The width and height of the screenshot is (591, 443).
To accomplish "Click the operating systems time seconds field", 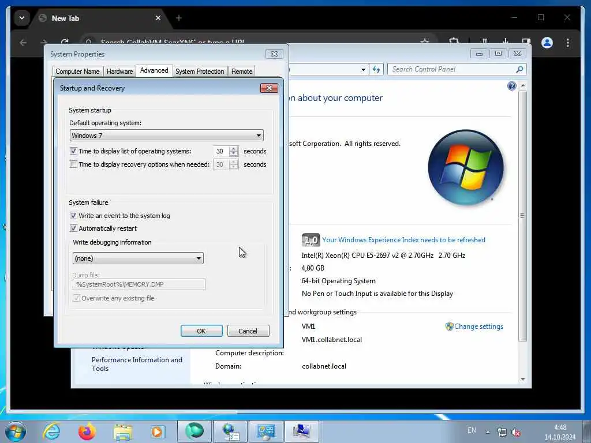I will click(221, 151).
